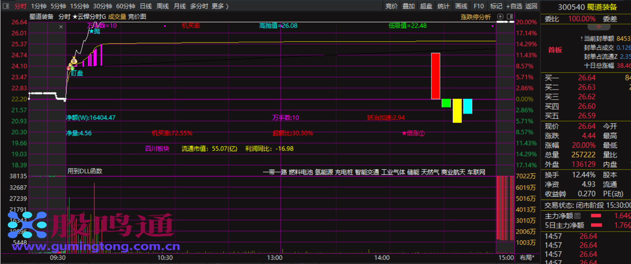The width and height of the screenshot is (631, 264).
Task: Toggle the left sidebar panel icon
Action: 6,6
